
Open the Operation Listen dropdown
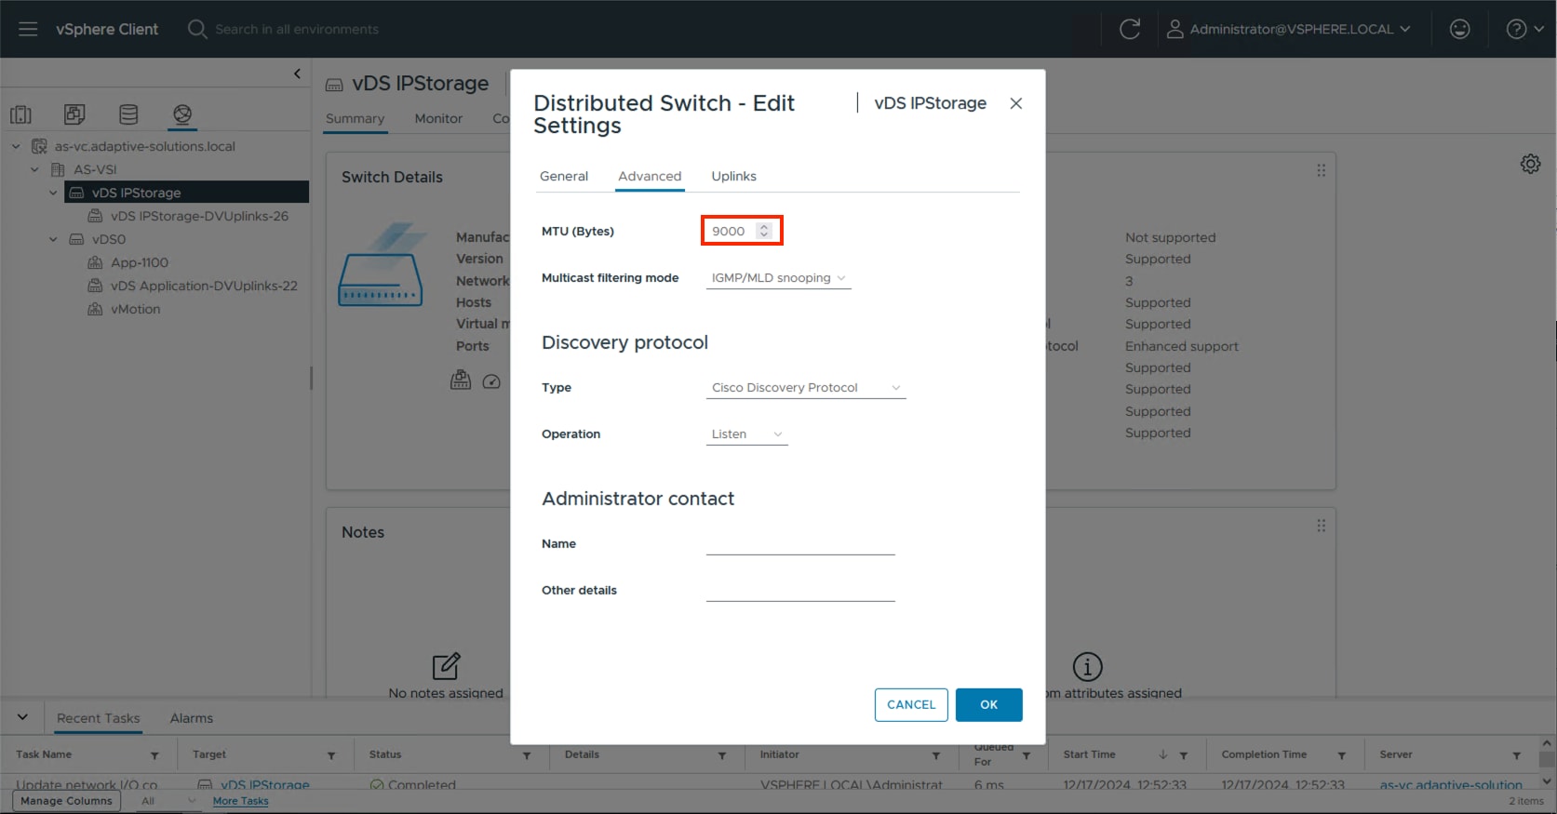(746, 434)
